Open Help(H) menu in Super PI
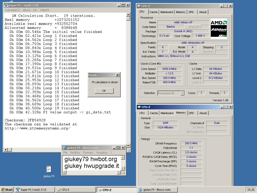The height and width of the screenshot is (193, 257). click(44, 10)
